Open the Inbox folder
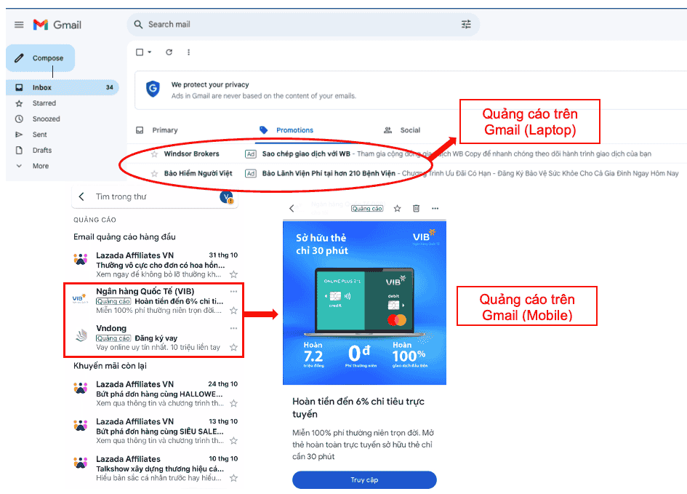Image resolution: width=687 pixels, height=494 pixels. point(63,87)
